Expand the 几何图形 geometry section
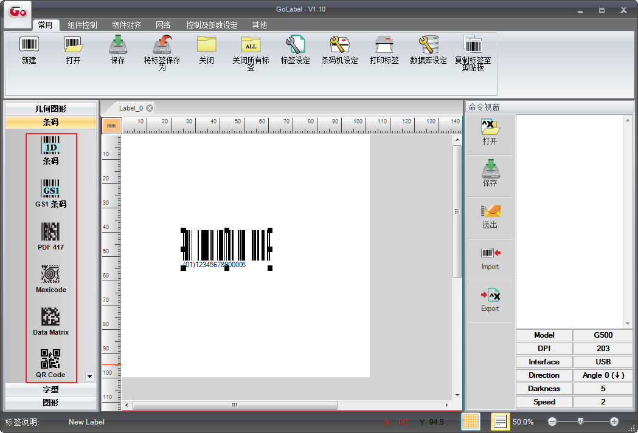This screenshot has width=638, height=433. click(50, 109)
